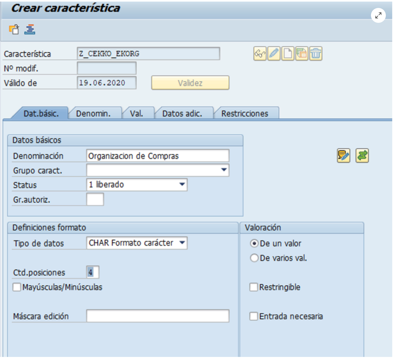Expand the Status dropdown list
Image resolution: width=393 pixels, height=358 pixels.
[x=182, y=185]
